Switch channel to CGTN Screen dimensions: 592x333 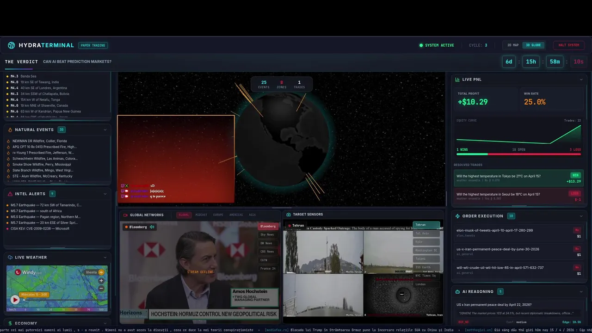[x=268, y=260]
